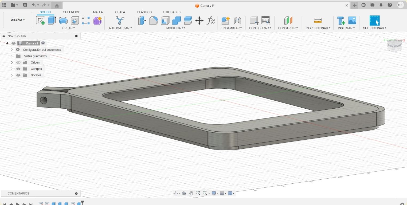Choose the rectangular Pattern tool

86,21
